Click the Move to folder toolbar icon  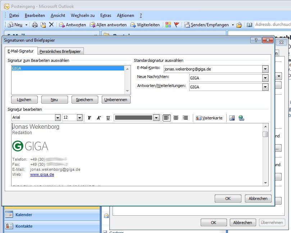pyautogui.click(x=43, y=25)
